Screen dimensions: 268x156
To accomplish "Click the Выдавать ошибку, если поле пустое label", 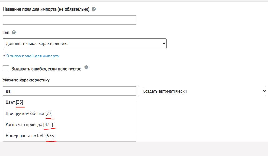I will pos(46,69).
